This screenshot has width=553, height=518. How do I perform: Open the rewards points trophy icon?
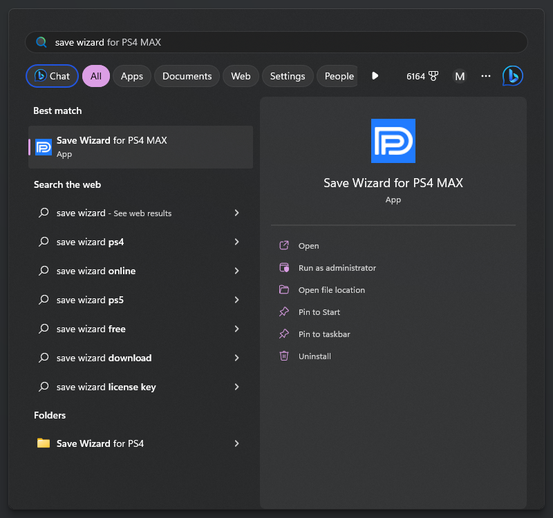(x=433, y=76)
